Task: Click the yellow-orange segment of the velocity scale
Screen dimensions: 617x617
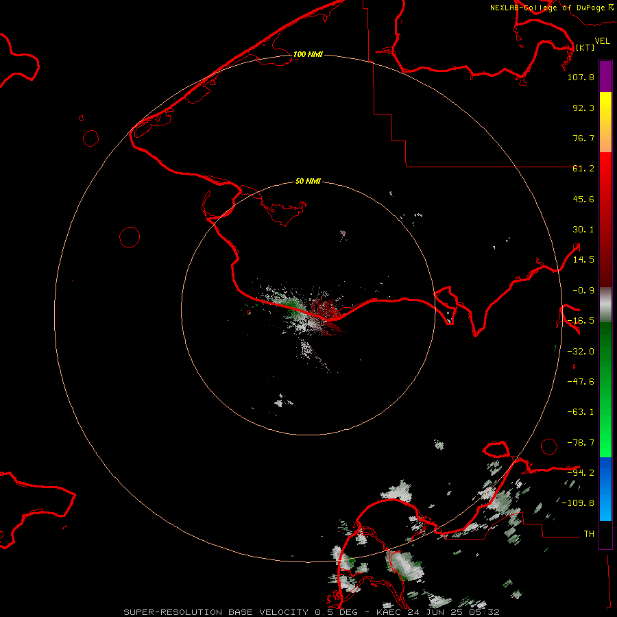Action: click(605, 122)
